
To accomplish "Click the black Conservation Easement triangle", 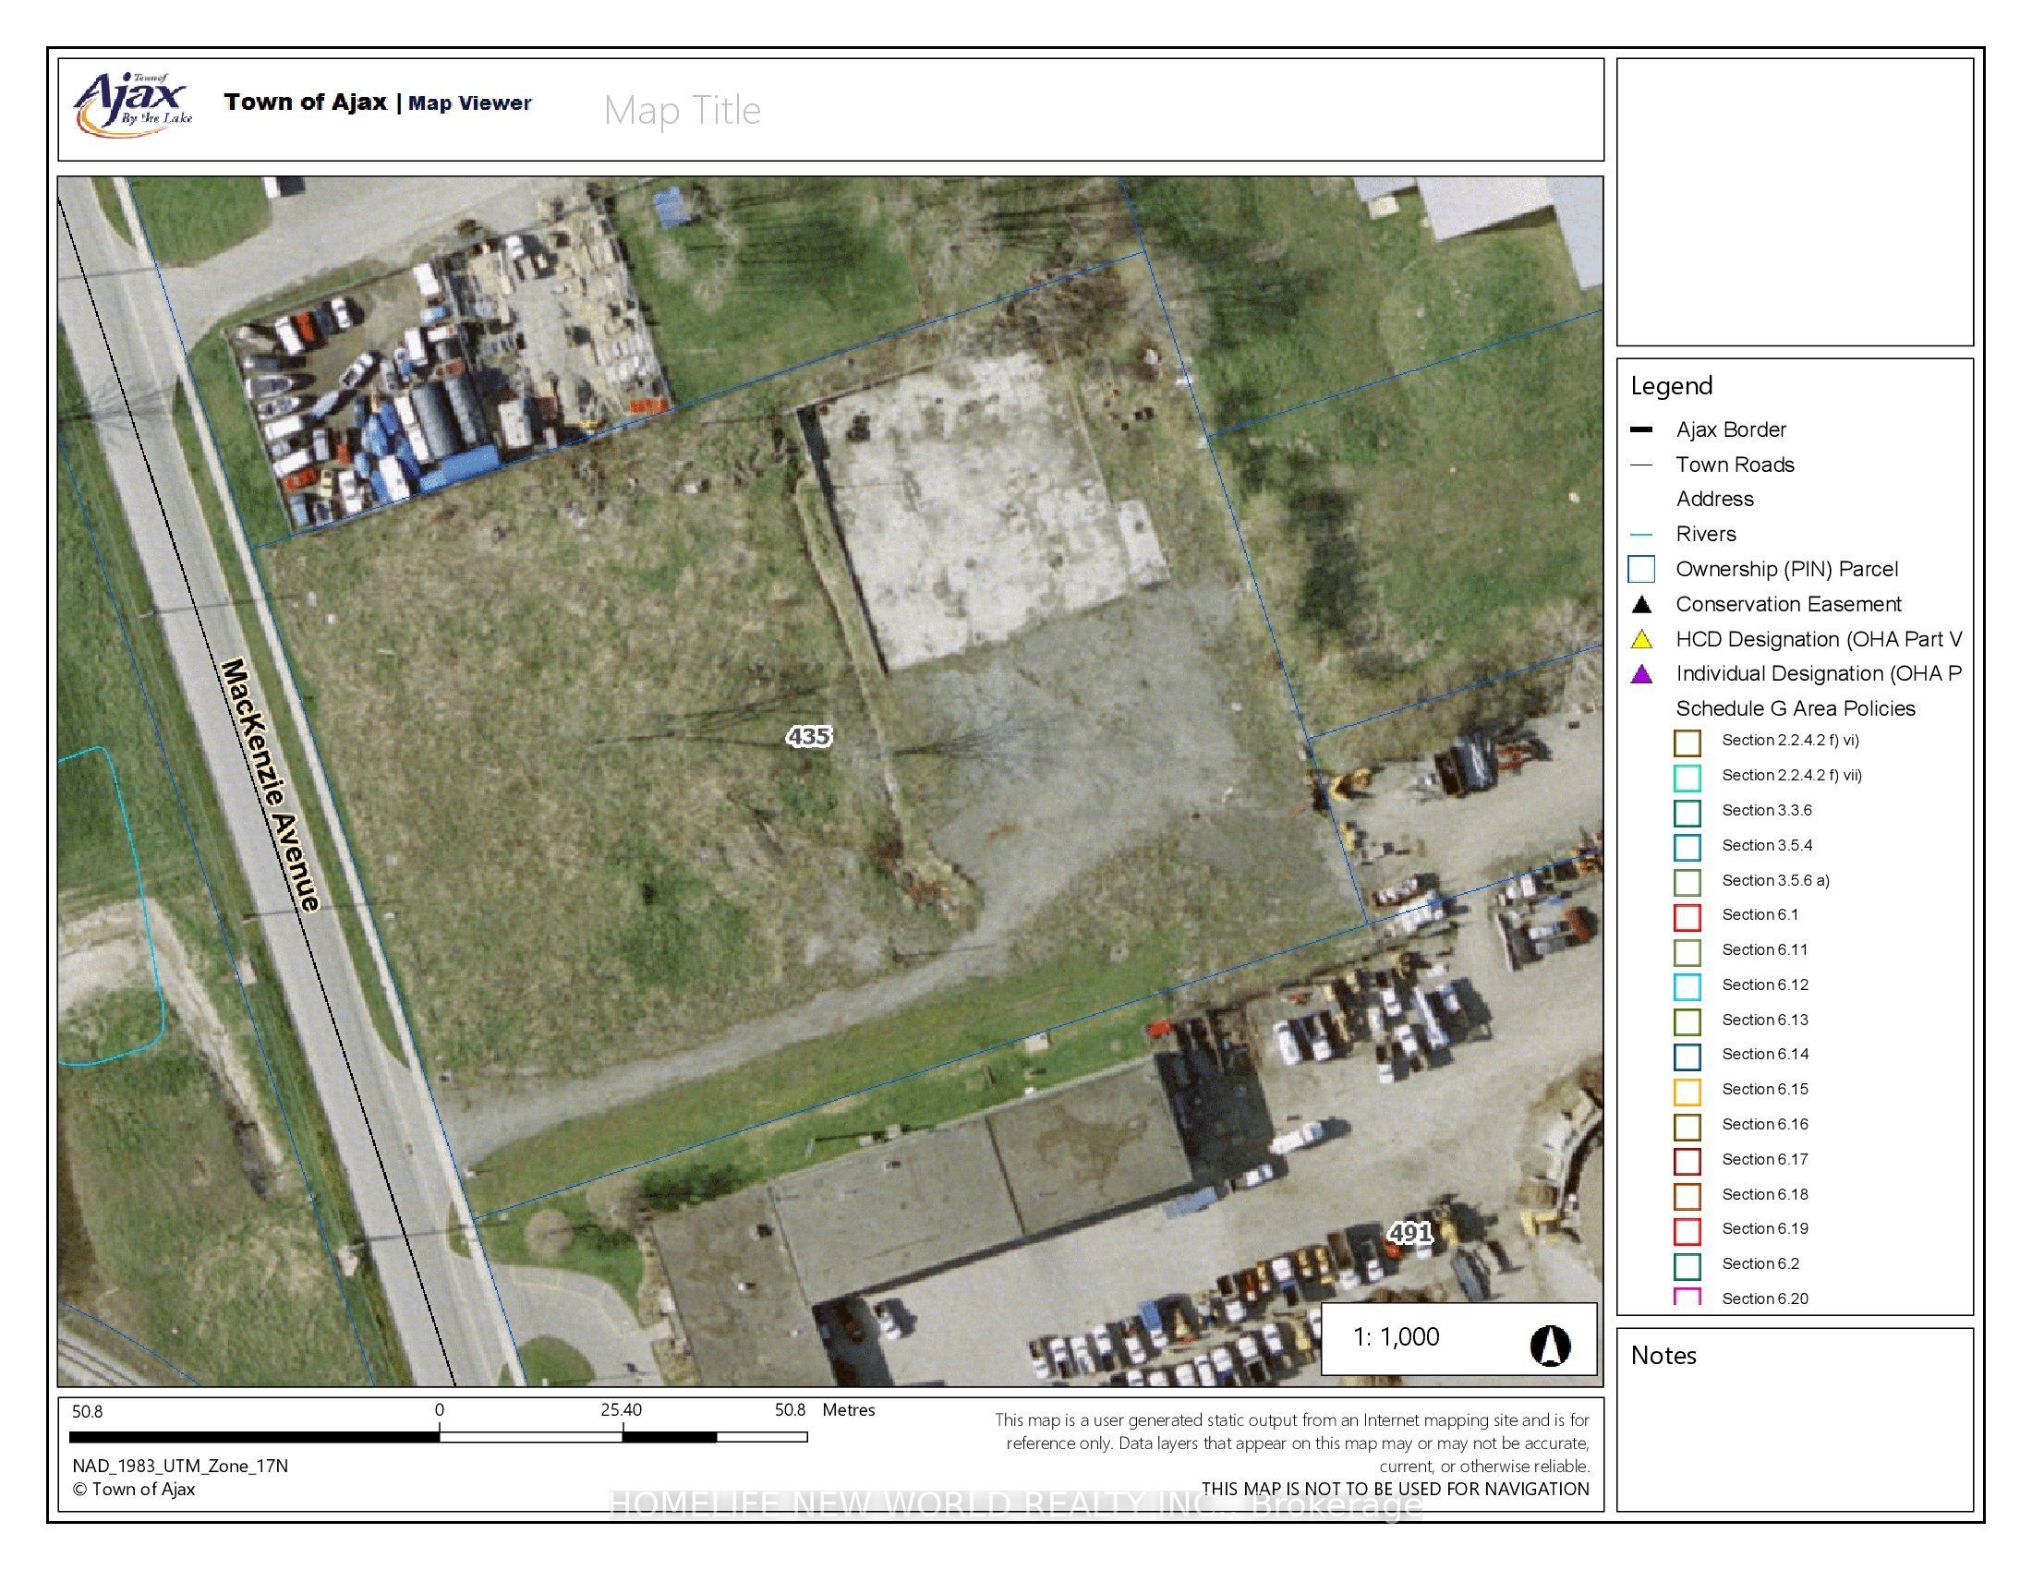I will tap(1642, 605).
